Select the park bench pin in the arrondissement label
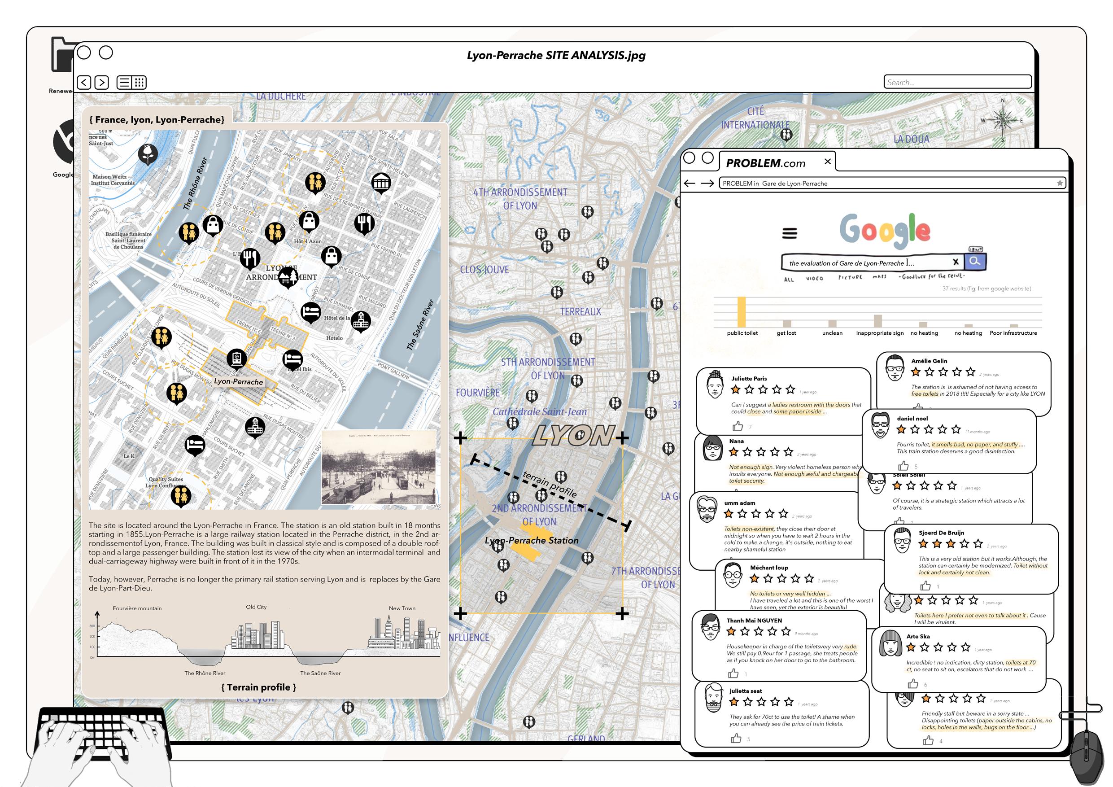Screen dimensions: 1113x787 (x=288, y=277)
